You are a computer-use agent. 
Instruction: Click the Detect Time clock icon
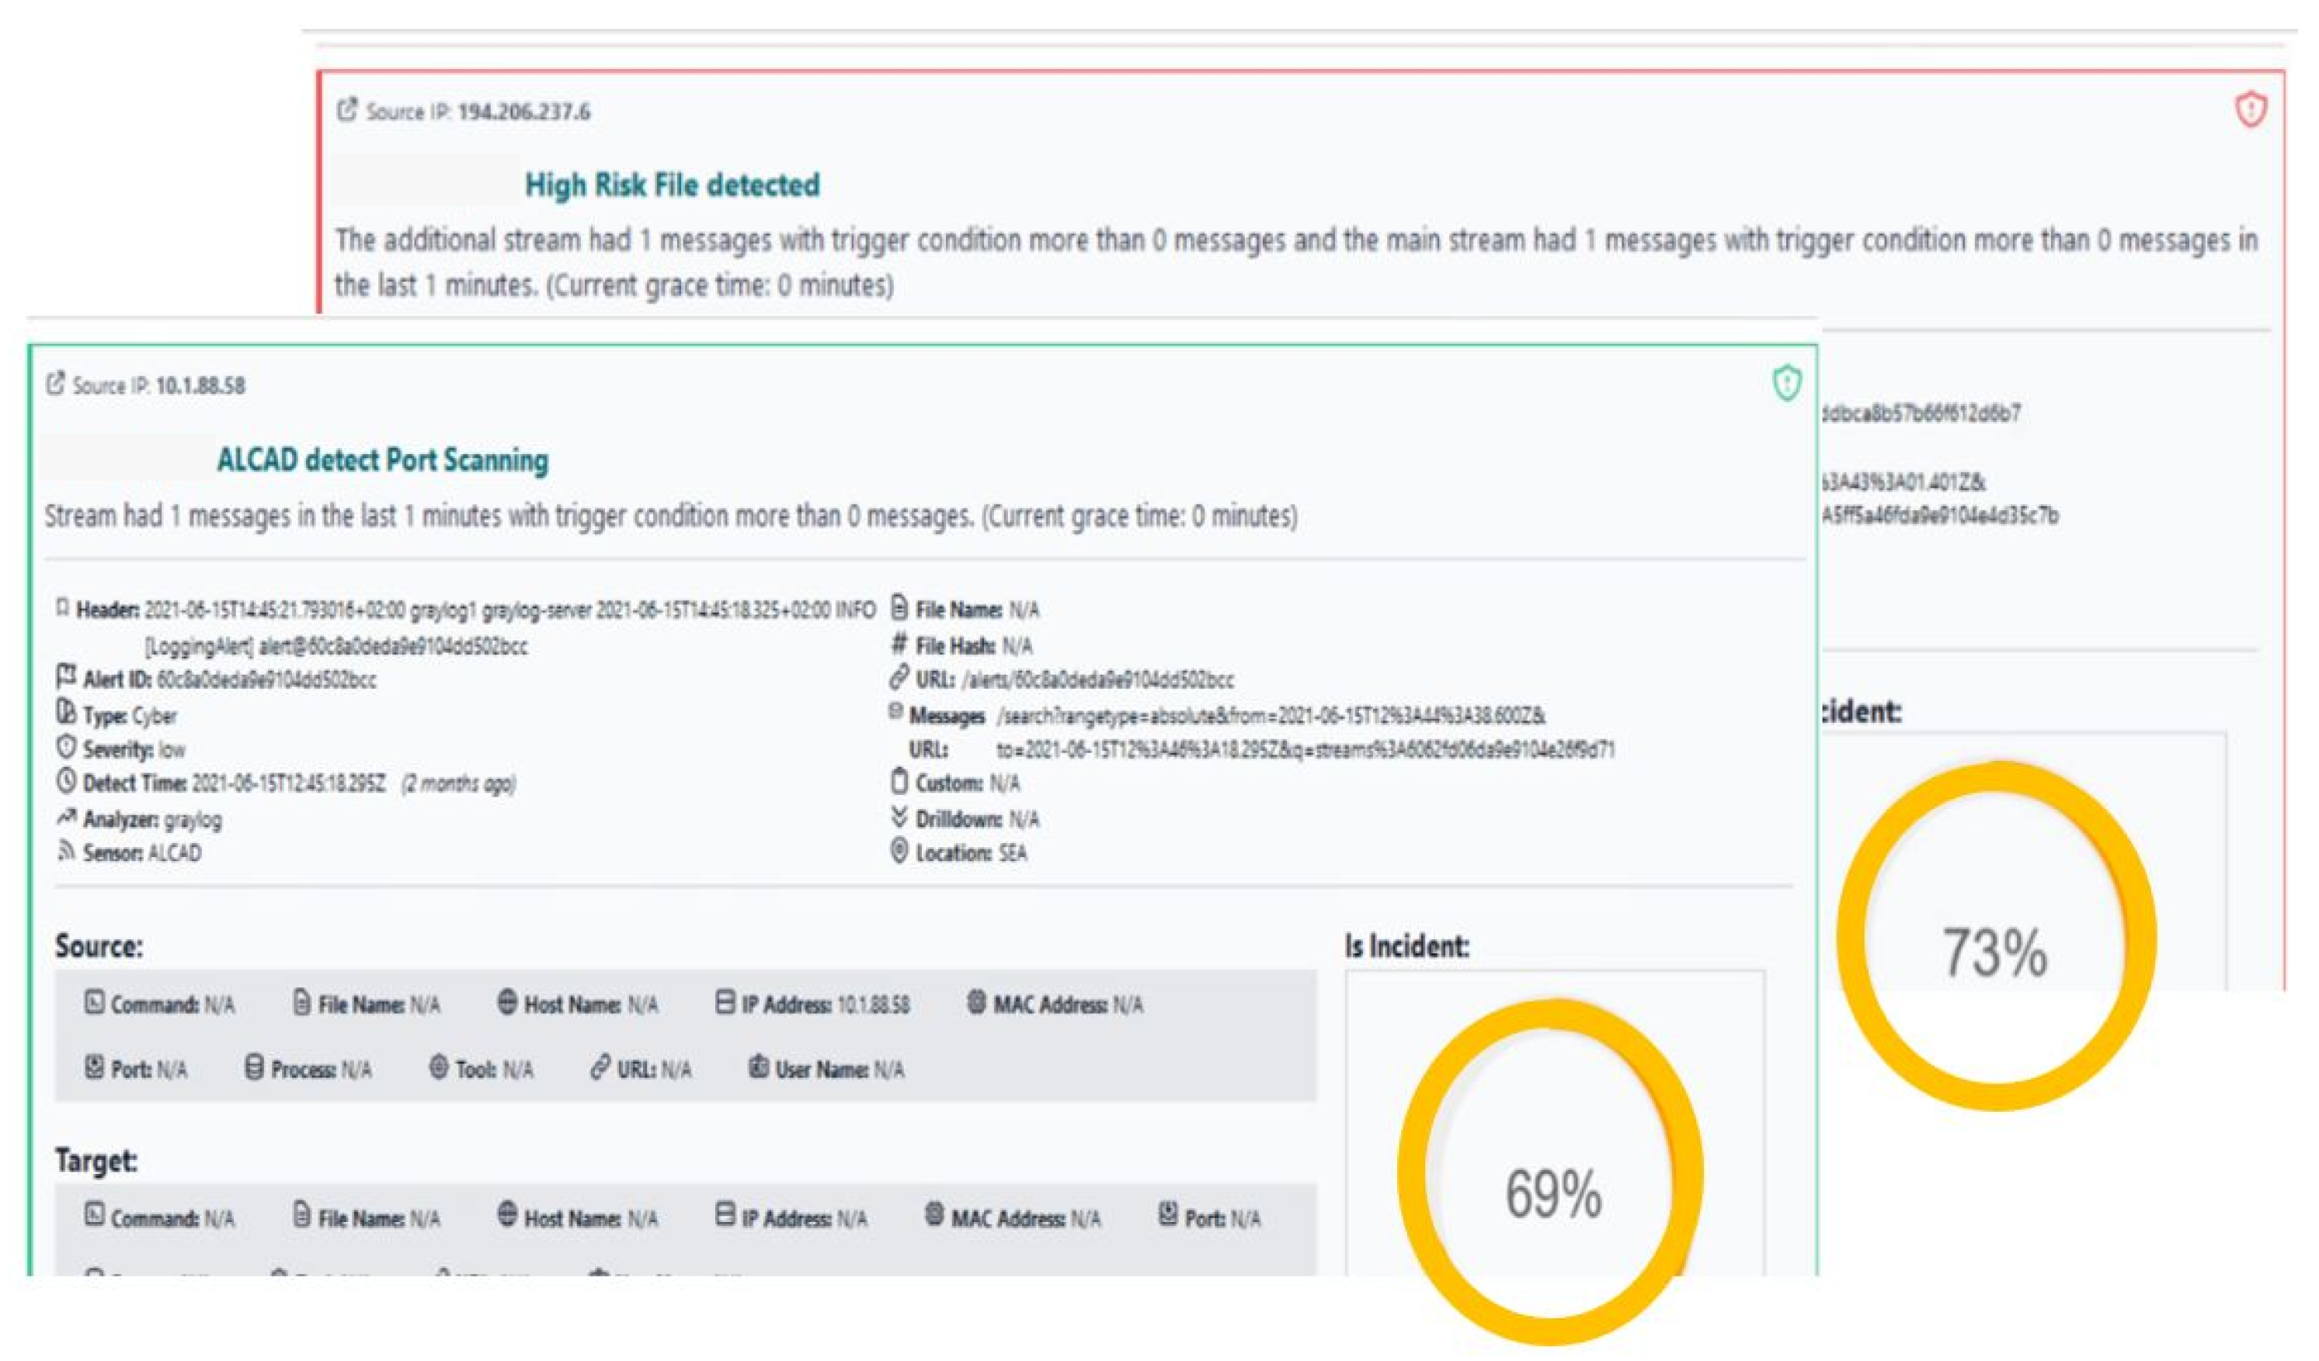coord(66,782)
